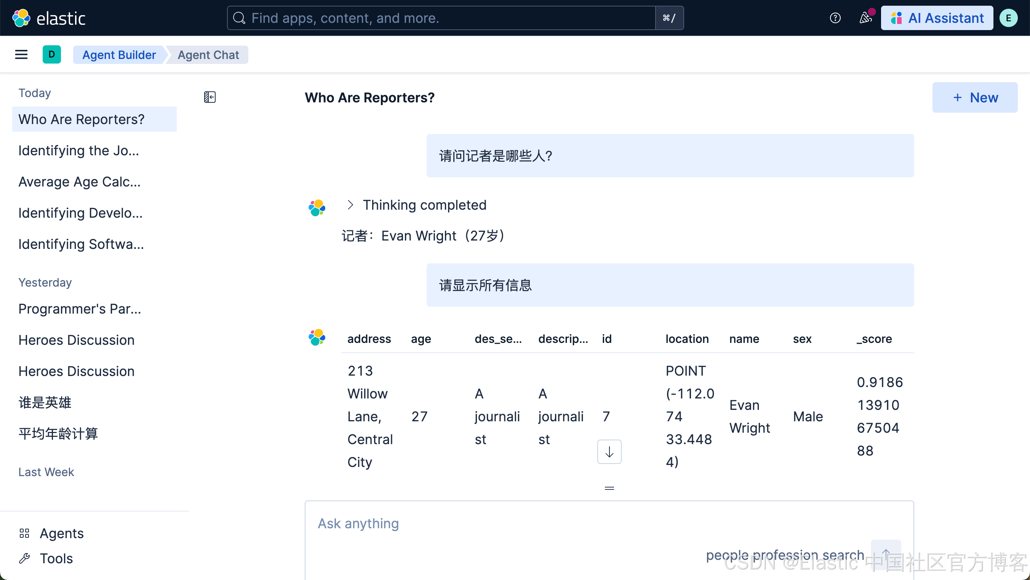
Task: Open the help menu icon
Action: (x=835, y=18)
